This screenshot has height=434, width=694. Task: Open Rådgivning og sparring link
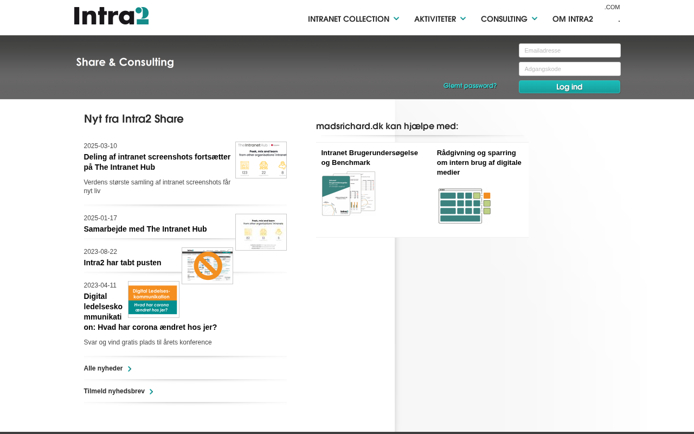[x=479, y=163]
